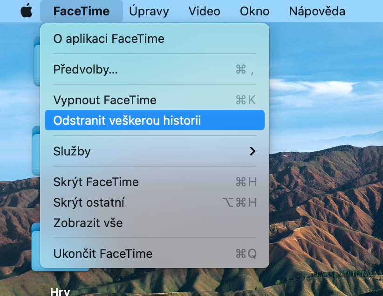Expand the Služby submenu arrow
383x296 pixels.
click(253, 151)
